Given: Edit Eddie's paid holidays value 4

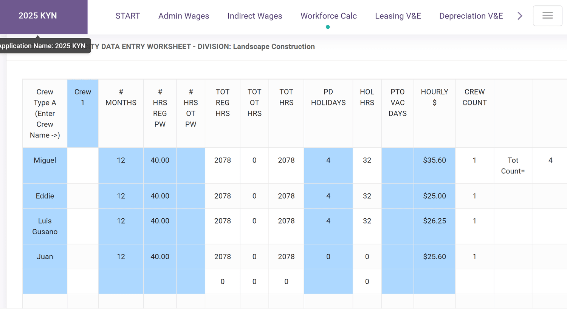Looking at the screenshot, I should 328,196.
